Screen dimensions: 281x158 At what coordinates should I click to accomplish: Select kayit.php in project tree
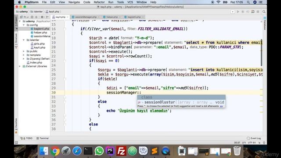click(38, 47)
